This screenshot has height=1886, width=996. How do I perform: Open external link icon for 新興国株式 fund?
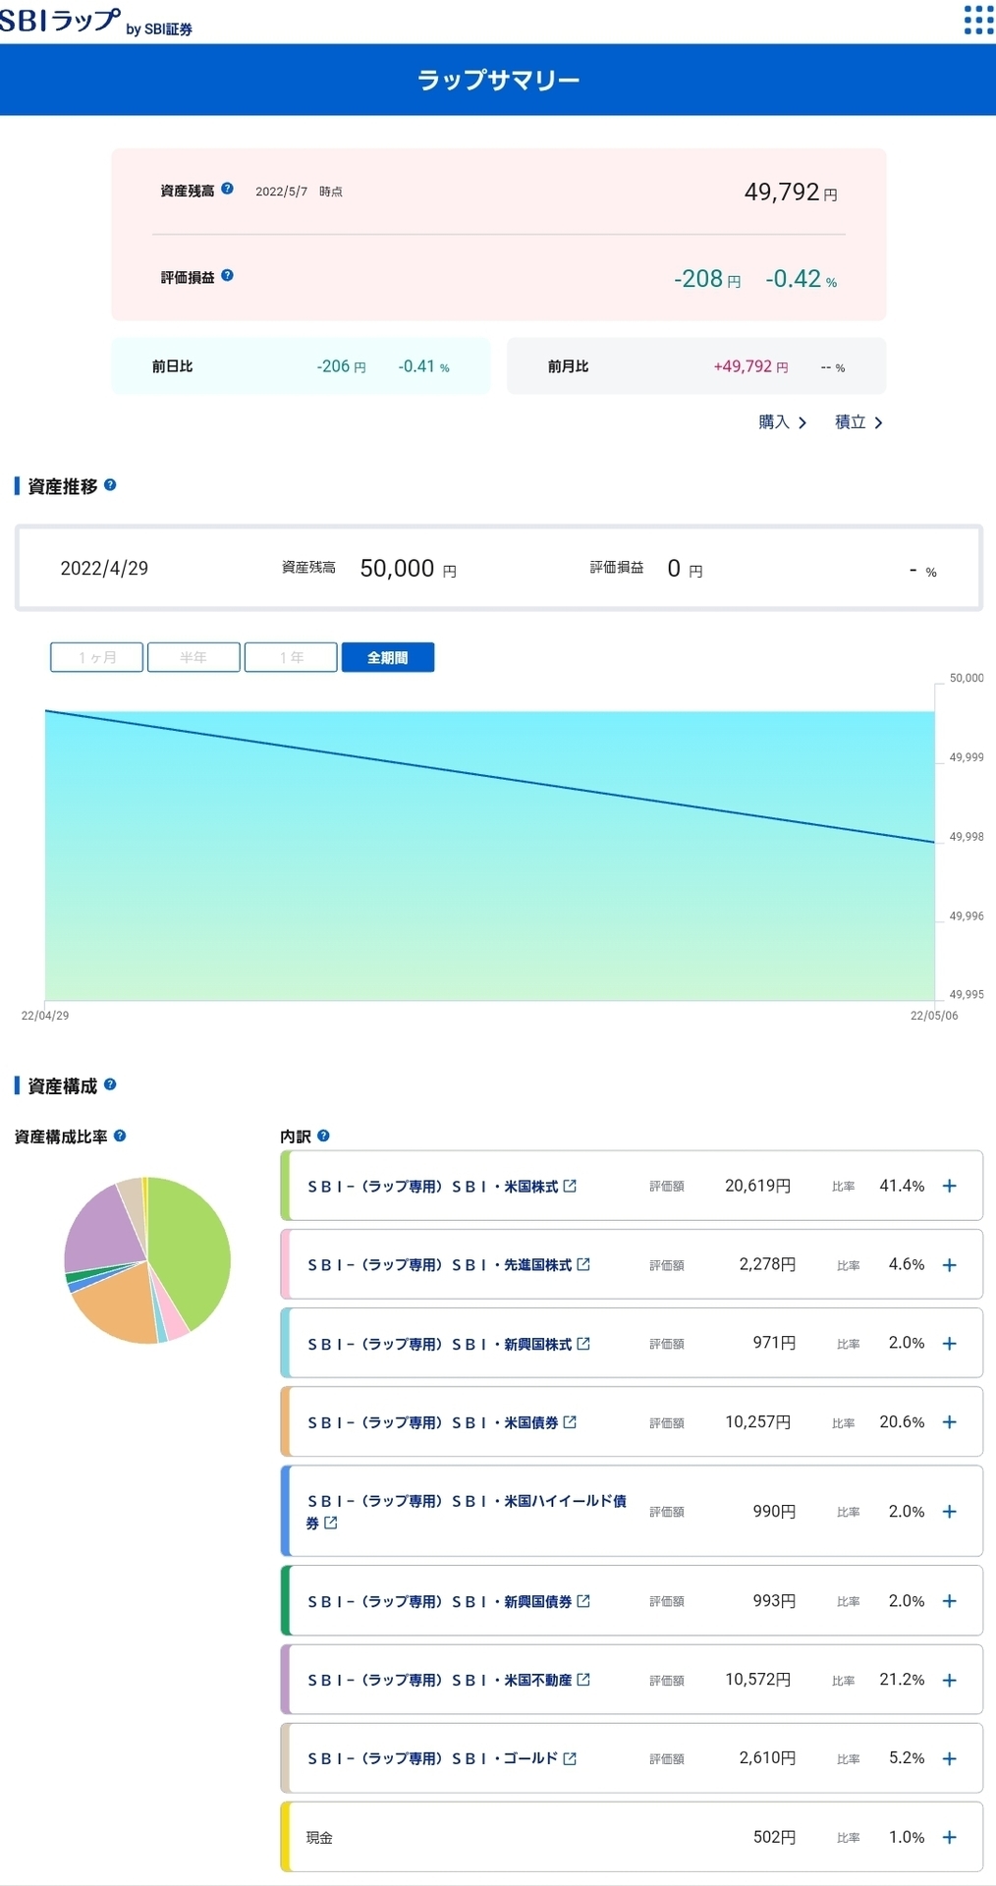coord(583,1343)
